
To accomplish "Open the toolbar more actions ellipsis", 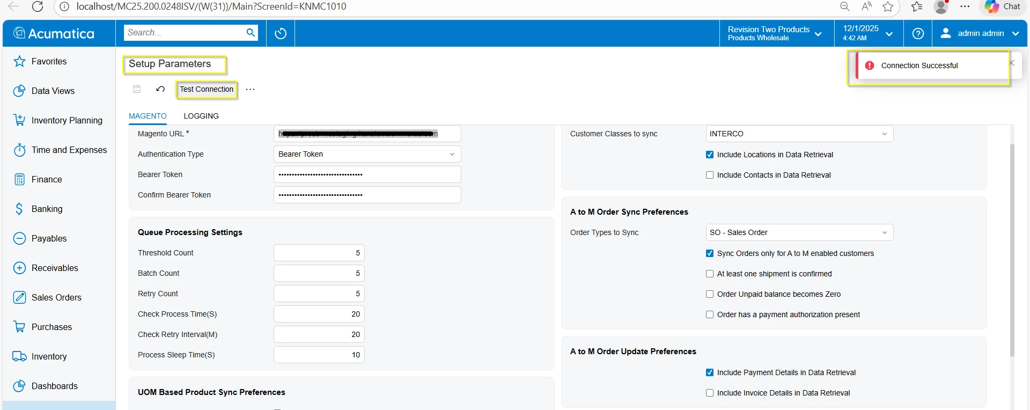I will pos(251,89).
